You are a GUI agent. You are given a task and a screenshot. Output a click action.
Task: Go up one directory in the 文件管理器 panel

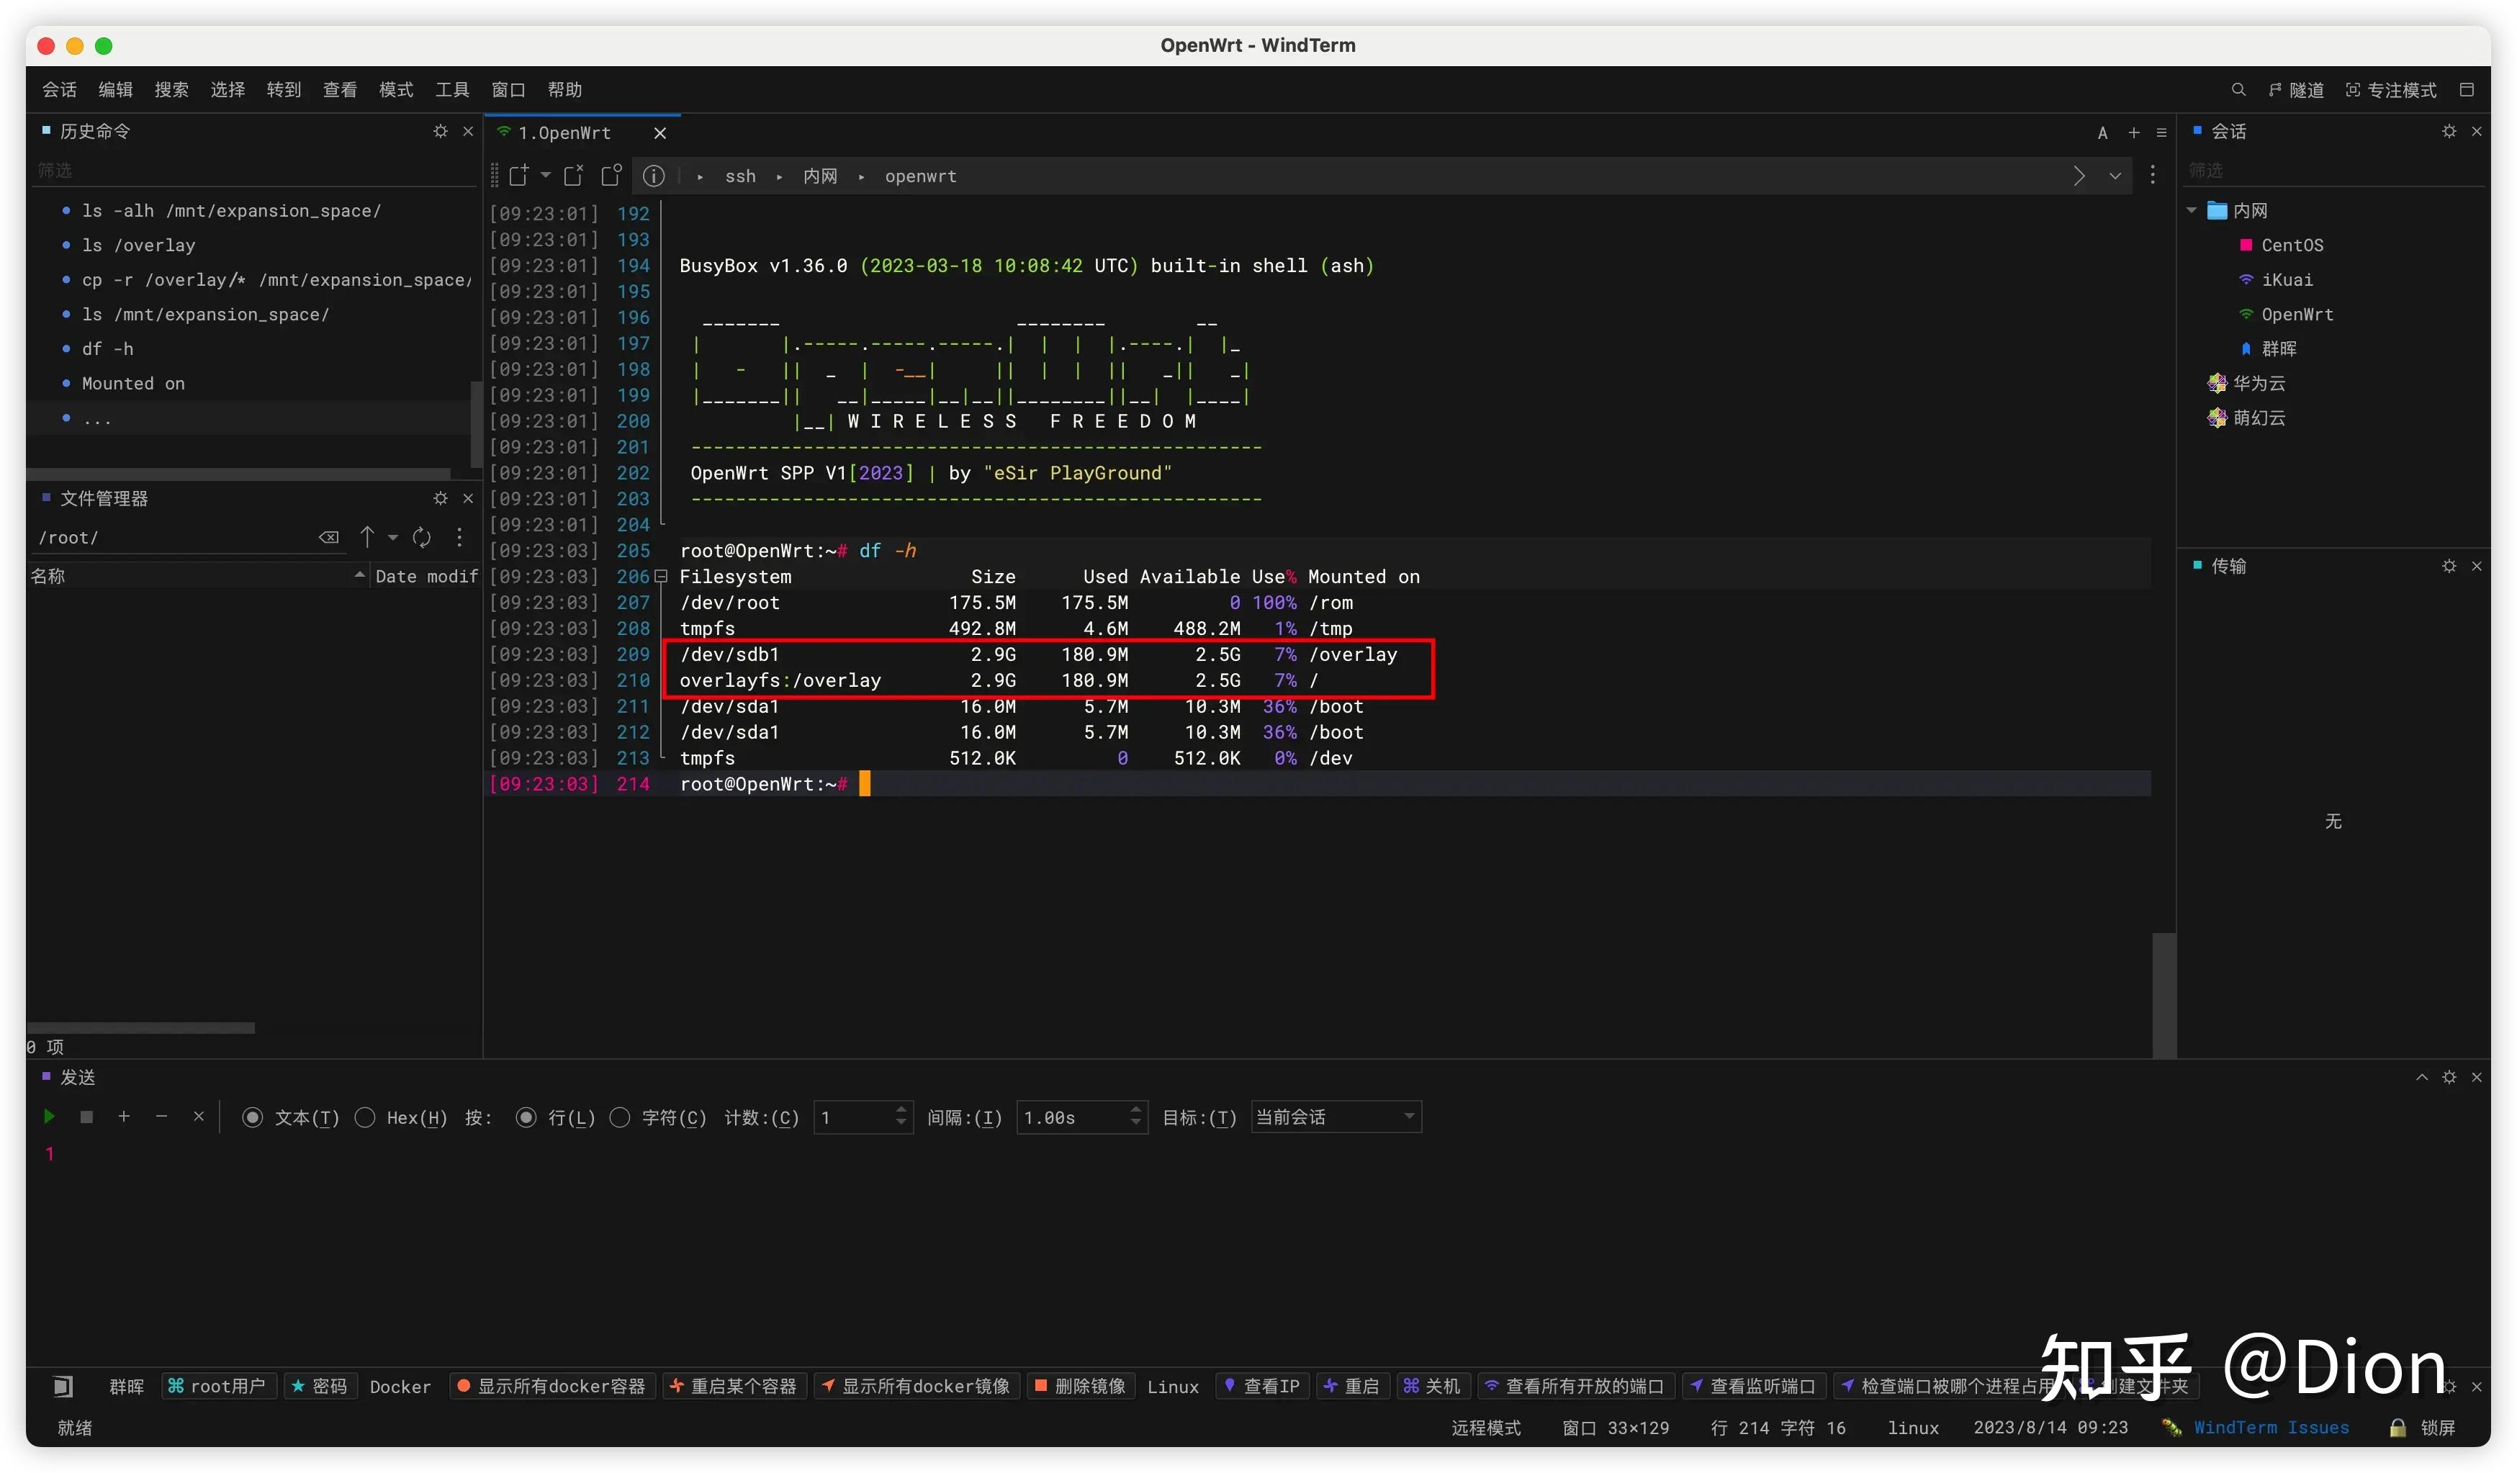(366, 537)
